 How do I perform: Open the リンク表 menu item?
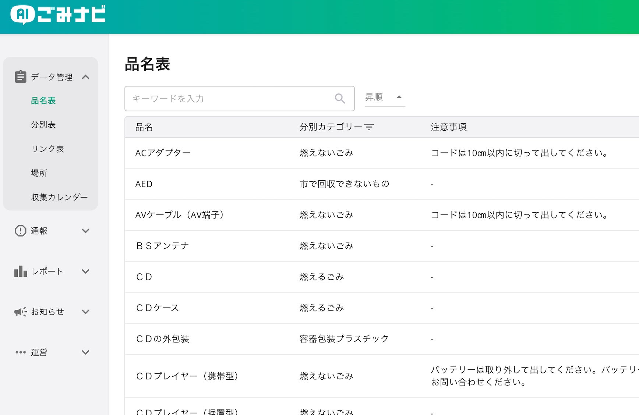point(47,149)
